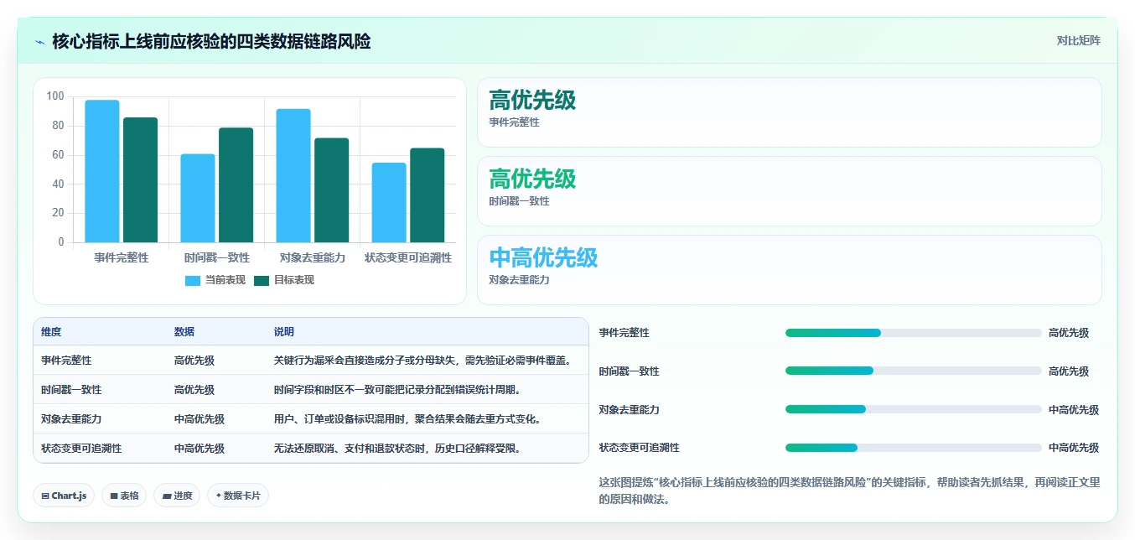Click the description starting 无法还原取消、支付
The width and height of the screenshot is (1135, 540).
point(399,449)
